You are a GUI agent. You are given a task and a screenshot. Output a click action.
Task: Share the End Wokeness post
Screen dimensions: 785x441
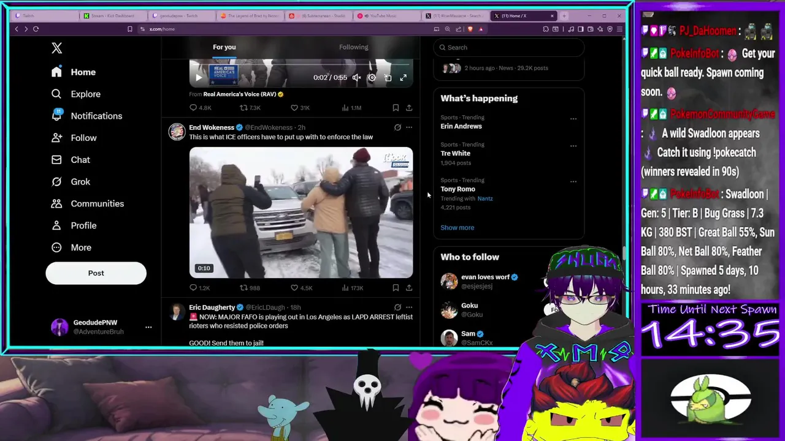click(409, 288)
